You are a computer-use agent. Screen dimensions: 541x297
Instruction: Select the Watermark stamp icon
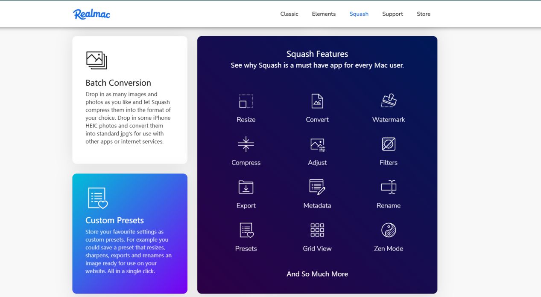pos(389,101)
